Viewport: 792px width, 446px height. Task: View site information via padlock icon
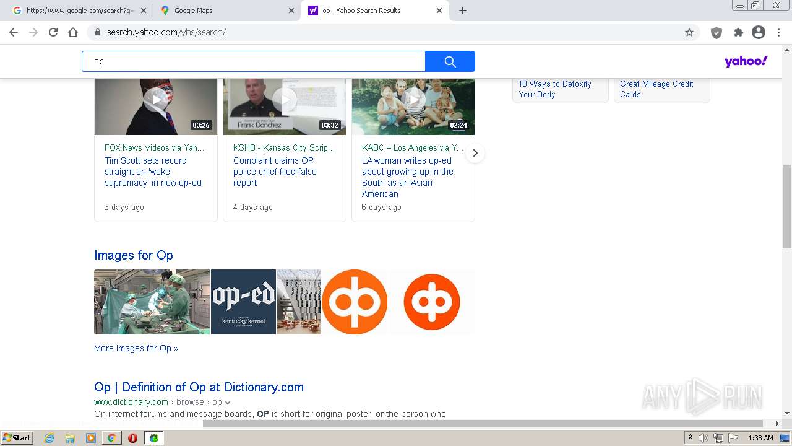click(x=98, y=32)
